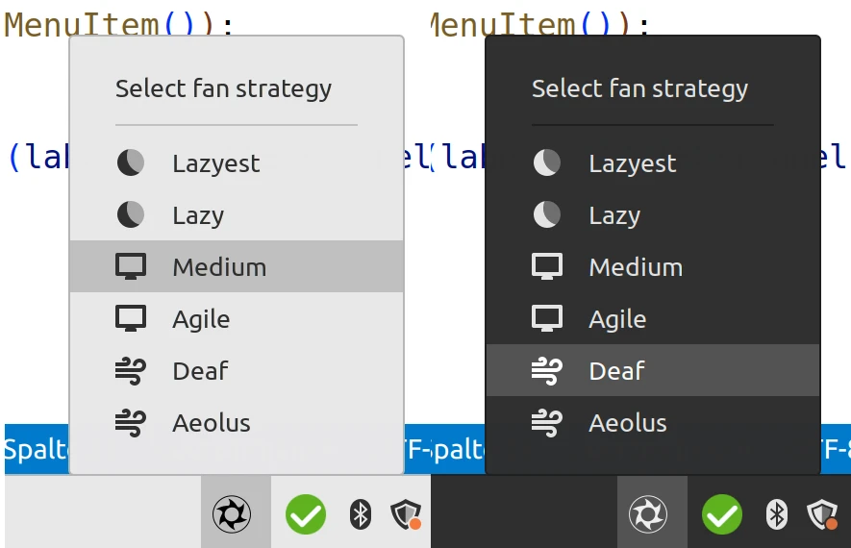This screenshot has height=548, width=851.
Task: Click the shield security icon on the light panel
Action: [406, 513]
